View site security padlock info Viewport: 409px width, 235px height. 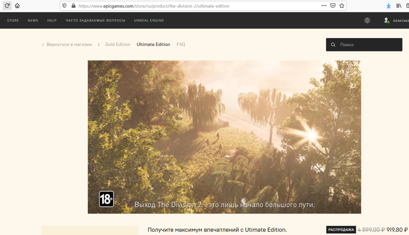coord(73,6)
